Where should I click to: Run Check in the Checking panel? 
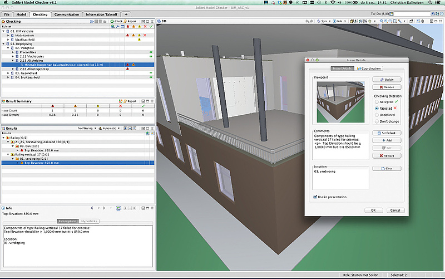tap(116, 21)
